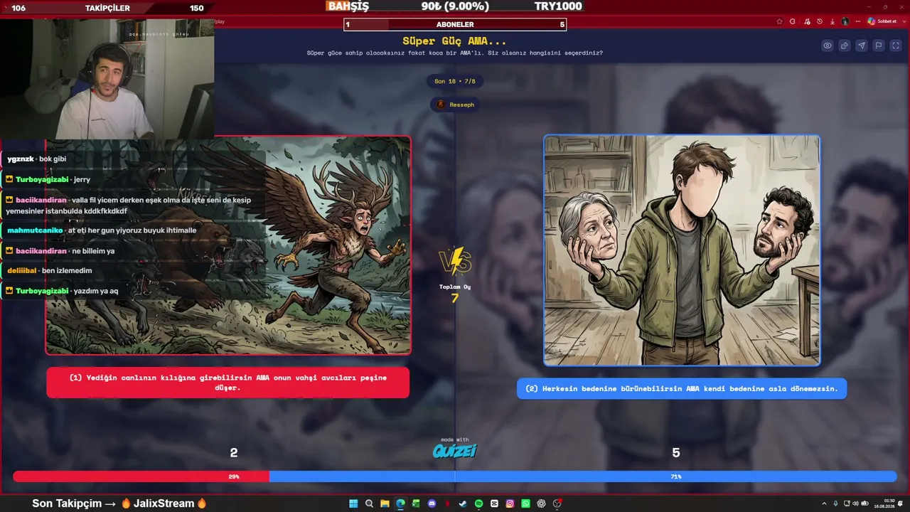
Task: Click the dice icon in the quiz toolbar
Action: 845,46
